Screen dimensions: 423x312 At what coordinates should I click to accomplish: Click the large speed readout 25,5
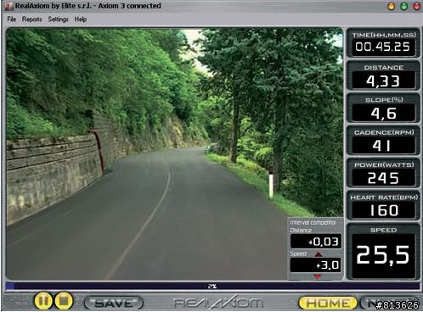point(383,255)
